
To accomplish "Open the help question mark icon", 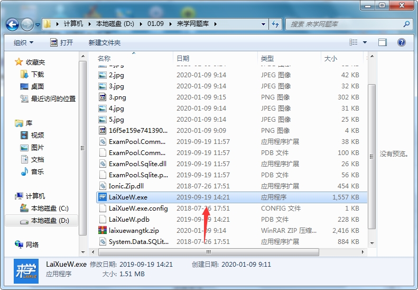I will pos(402,42).
